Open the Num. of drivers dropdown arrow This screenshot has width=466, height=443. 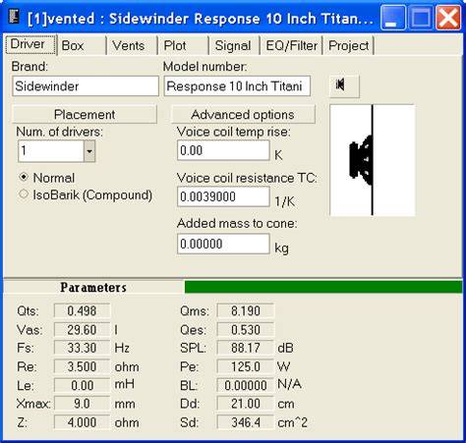89,151
